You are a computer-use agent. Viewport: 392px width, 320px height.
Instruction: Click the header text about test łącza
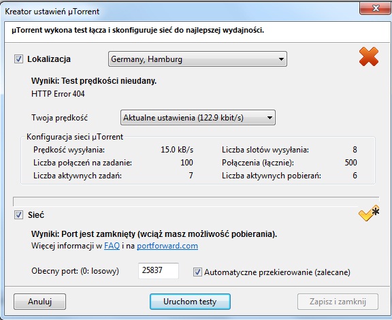(137, 30)
